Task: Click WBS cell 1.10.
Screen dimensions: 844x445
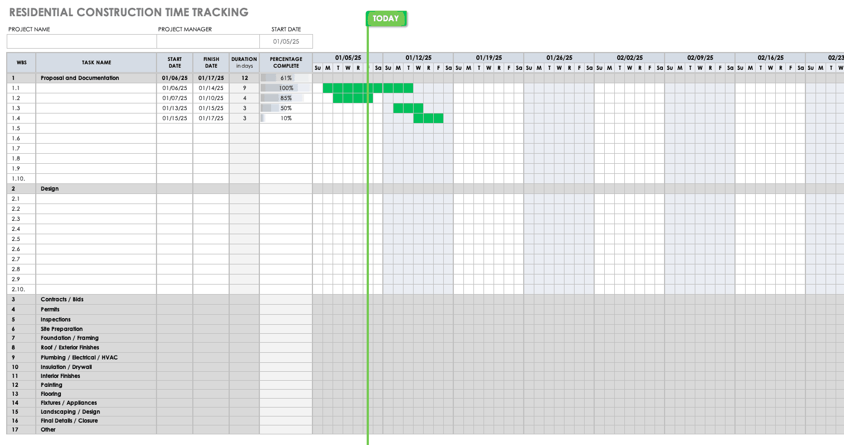Action: (x=21, y=179)
